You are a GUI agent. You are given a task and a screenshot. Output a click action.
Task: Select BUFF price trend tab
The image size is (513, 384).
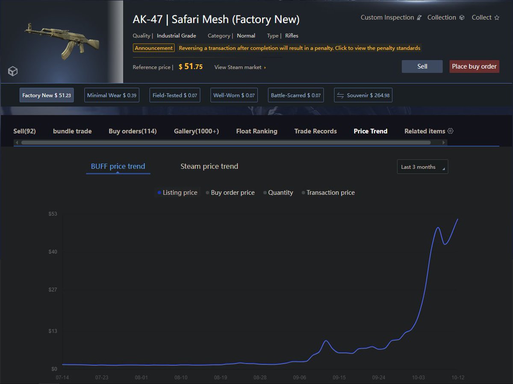(x=118, y=166)
